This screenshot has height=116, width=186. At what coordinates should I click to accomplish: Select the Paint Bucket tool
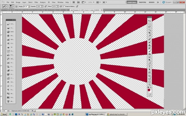pos(149,54)
